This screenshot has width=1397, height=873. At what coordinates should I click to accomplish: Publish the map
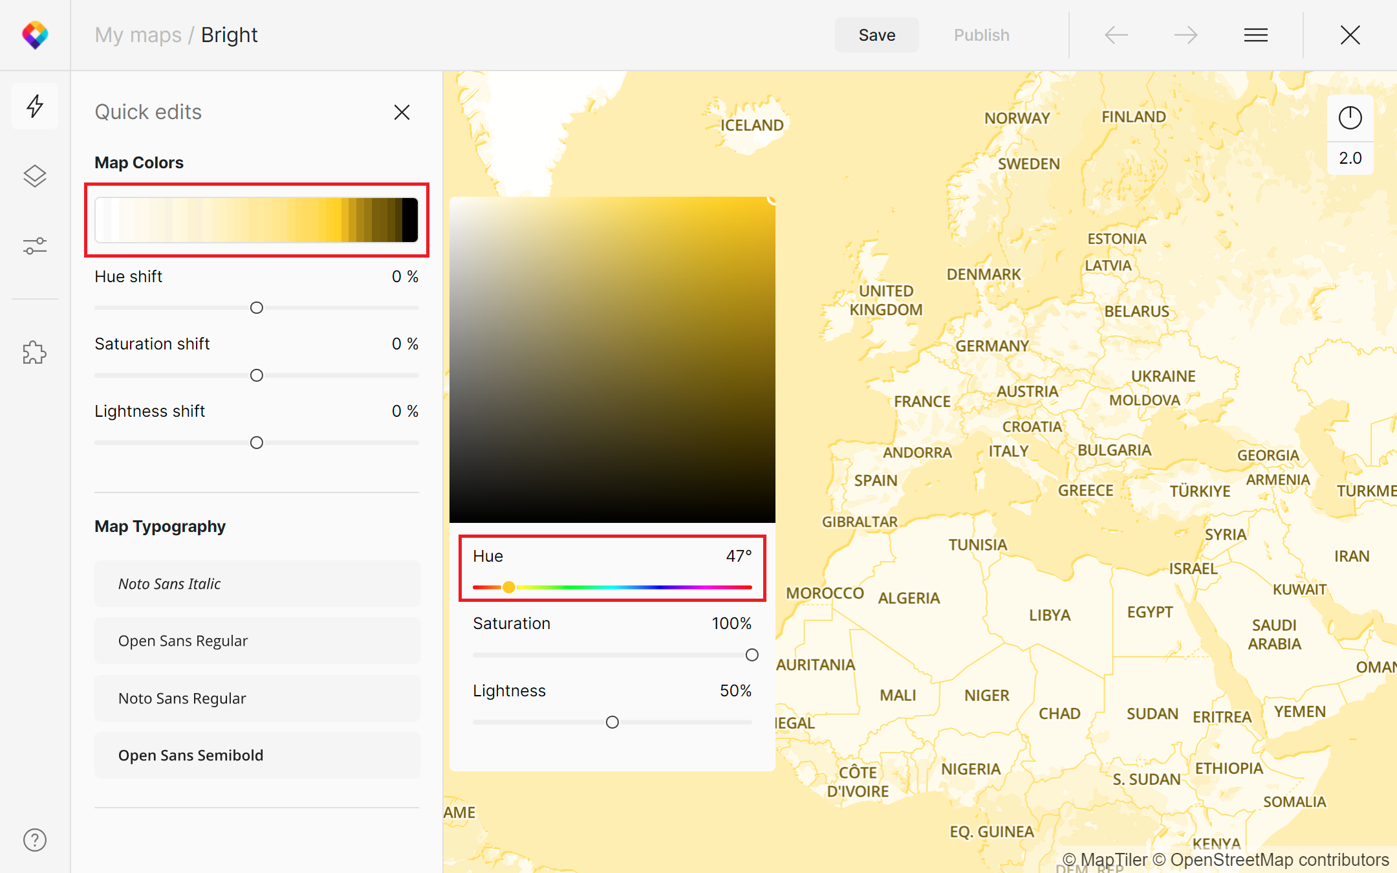coord(981,35)
